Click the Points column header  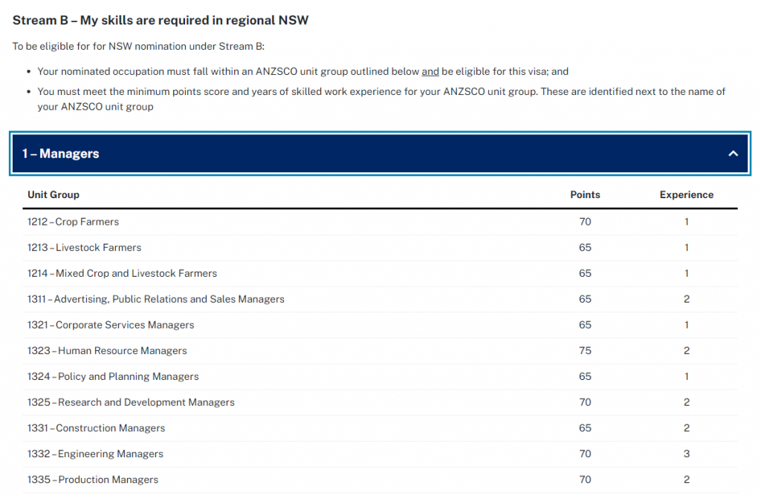(x=585, y=194)
